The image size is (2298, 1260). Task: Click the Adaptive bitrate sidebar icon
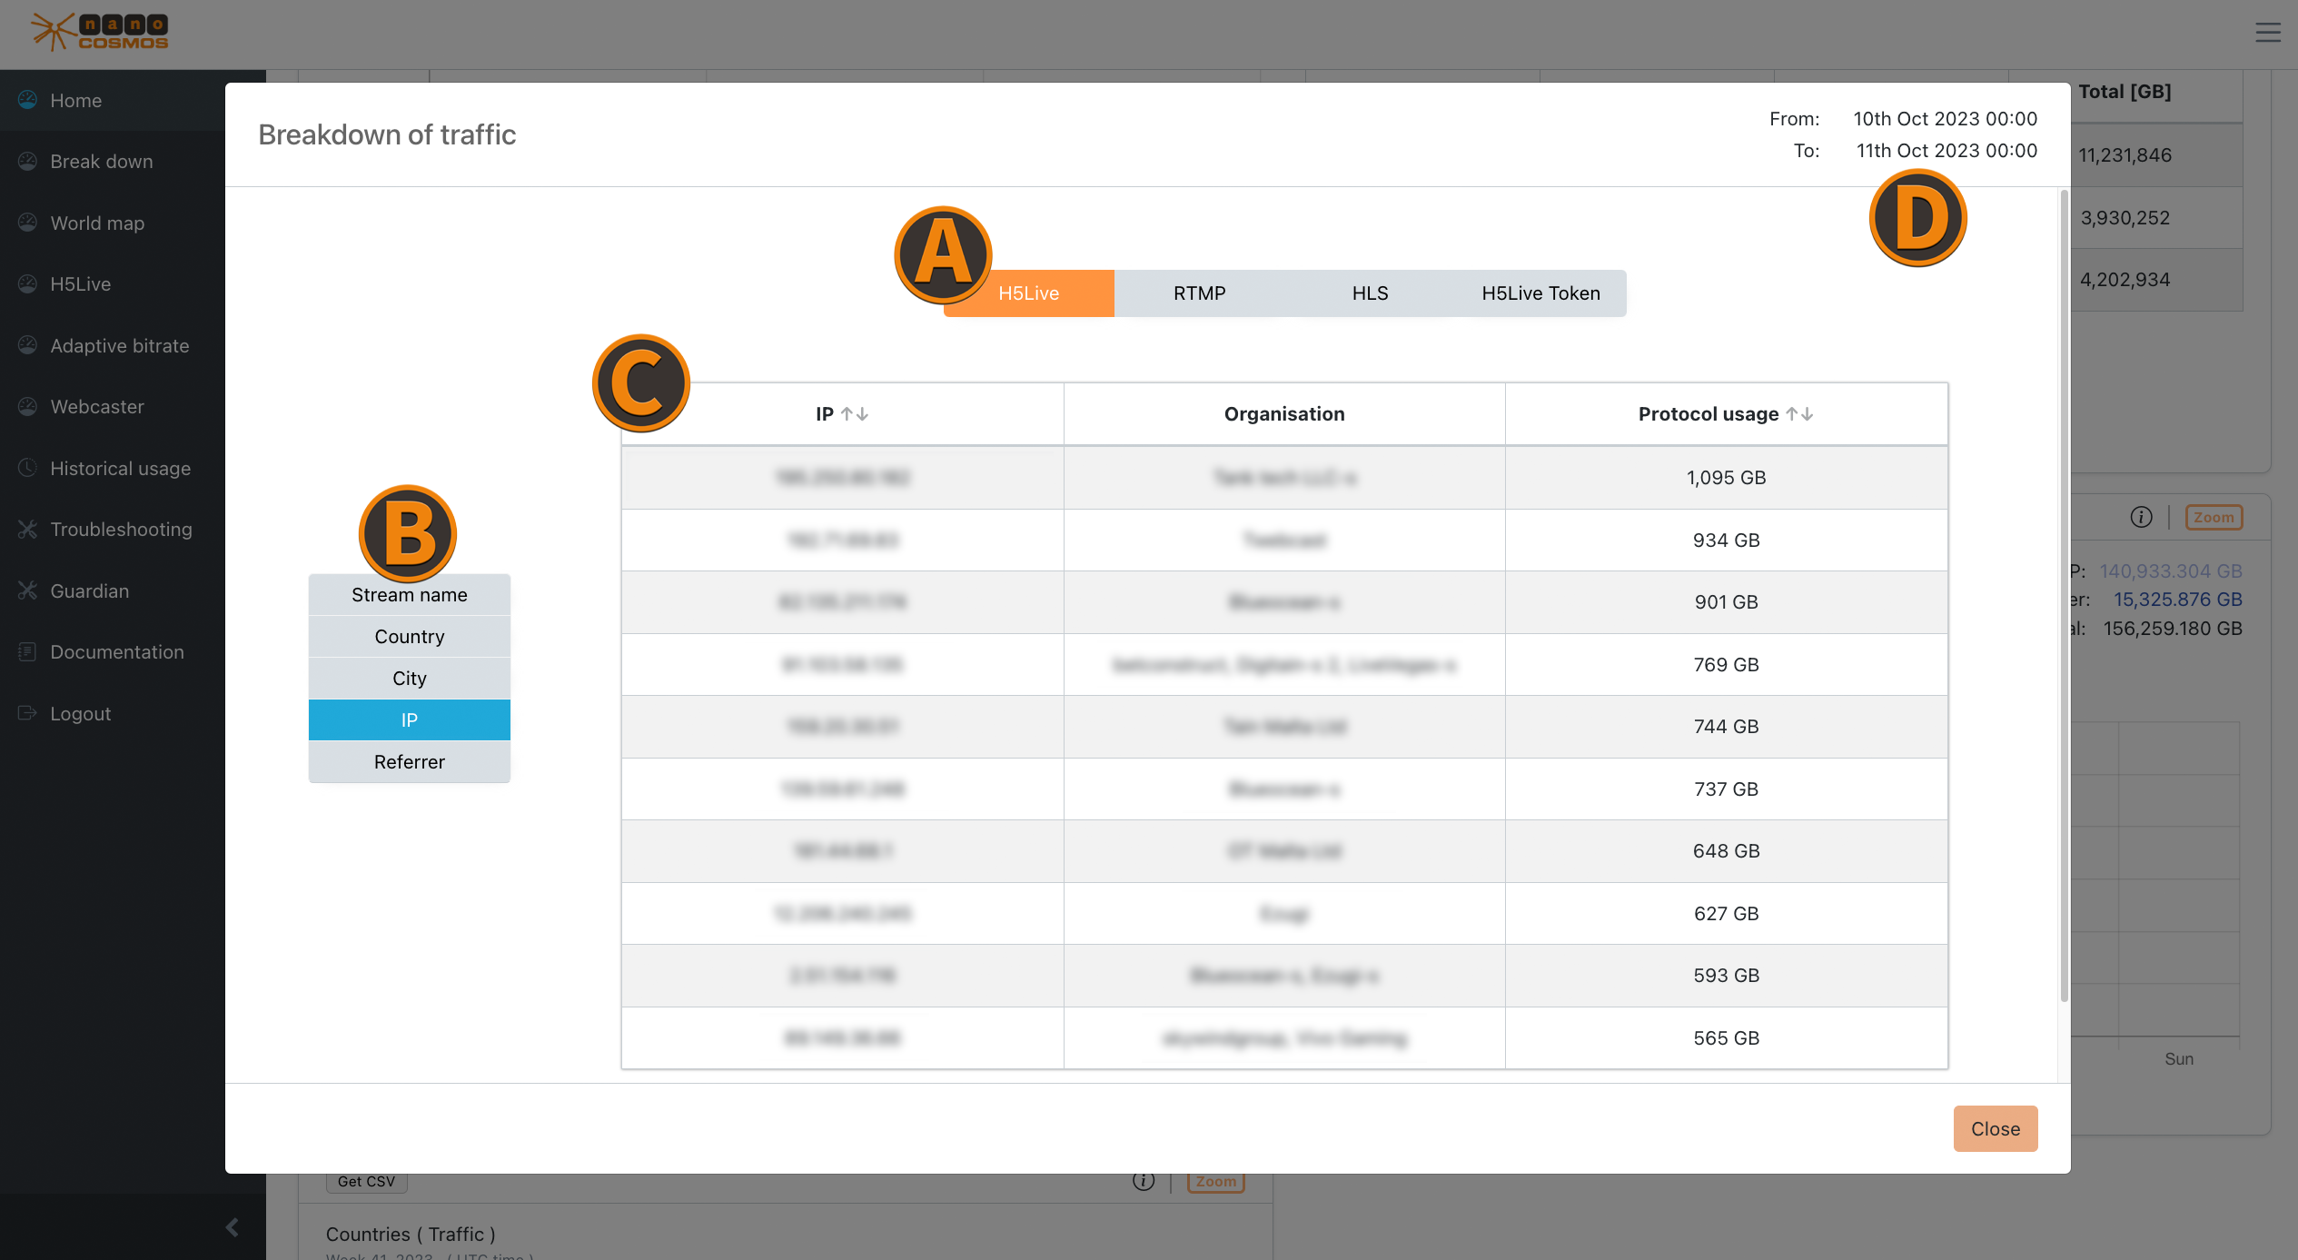pos(28,345)
